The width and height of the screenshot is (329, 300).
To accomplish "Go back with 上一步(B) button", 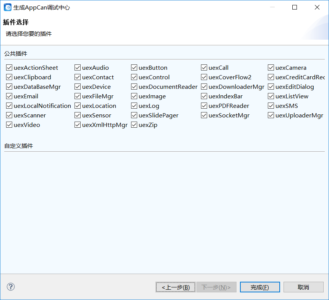I will coord(176,287).
